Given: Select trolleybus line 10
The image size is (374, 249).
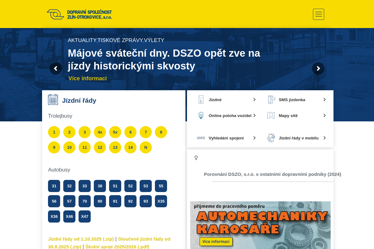Looking at the screenshot, I should pos(69,147).
